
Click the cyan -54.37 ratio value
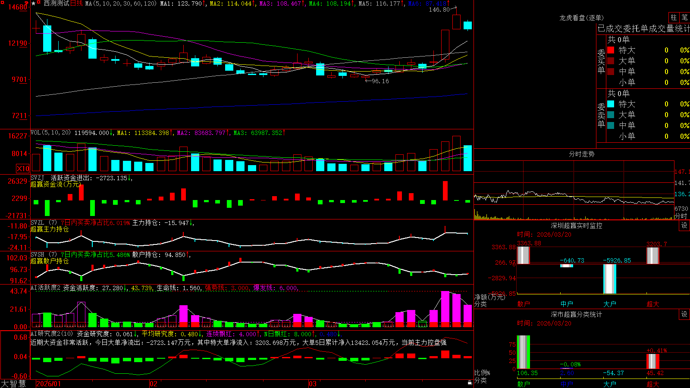614,373
